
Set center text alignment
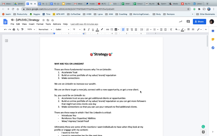tap(128, 29)
